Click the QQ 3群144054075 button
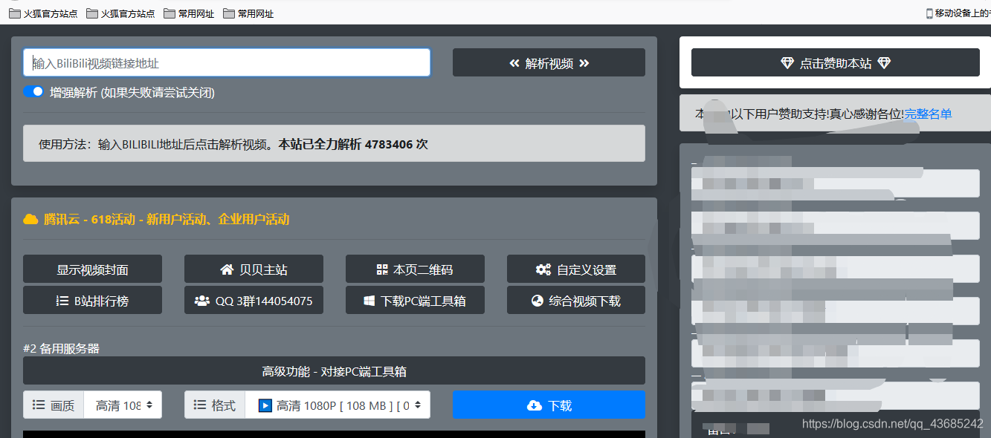 pyautogui.click(x=254, y=300)
